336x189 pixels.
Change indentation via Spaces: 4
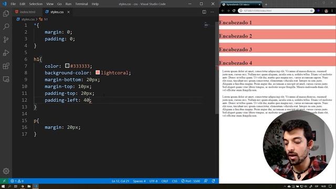click(x=139, y=181)
